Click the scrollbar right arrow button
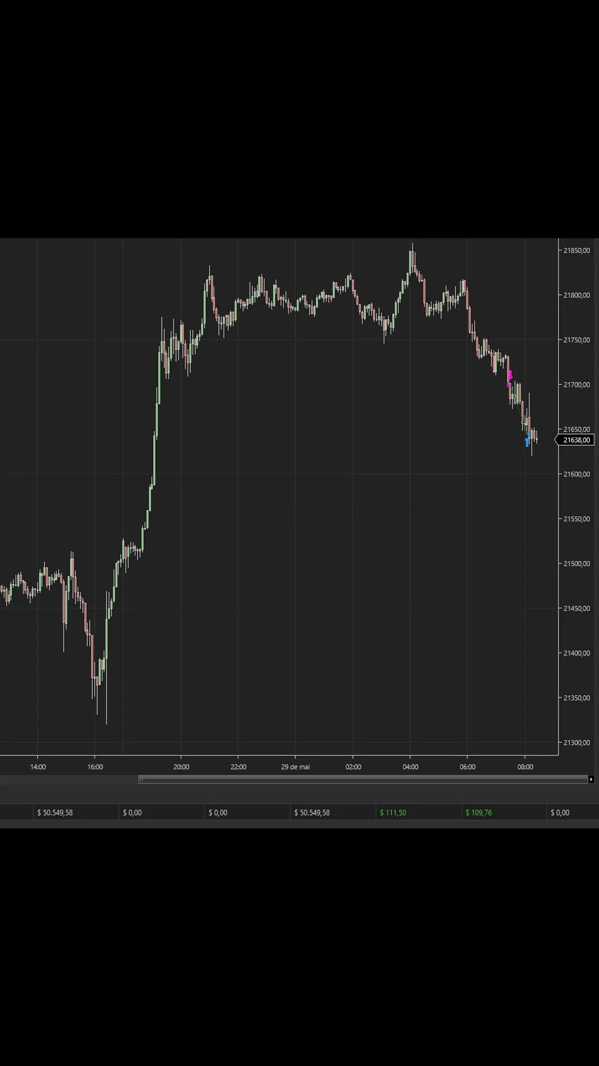The image size is (599, 1066). 591,780
